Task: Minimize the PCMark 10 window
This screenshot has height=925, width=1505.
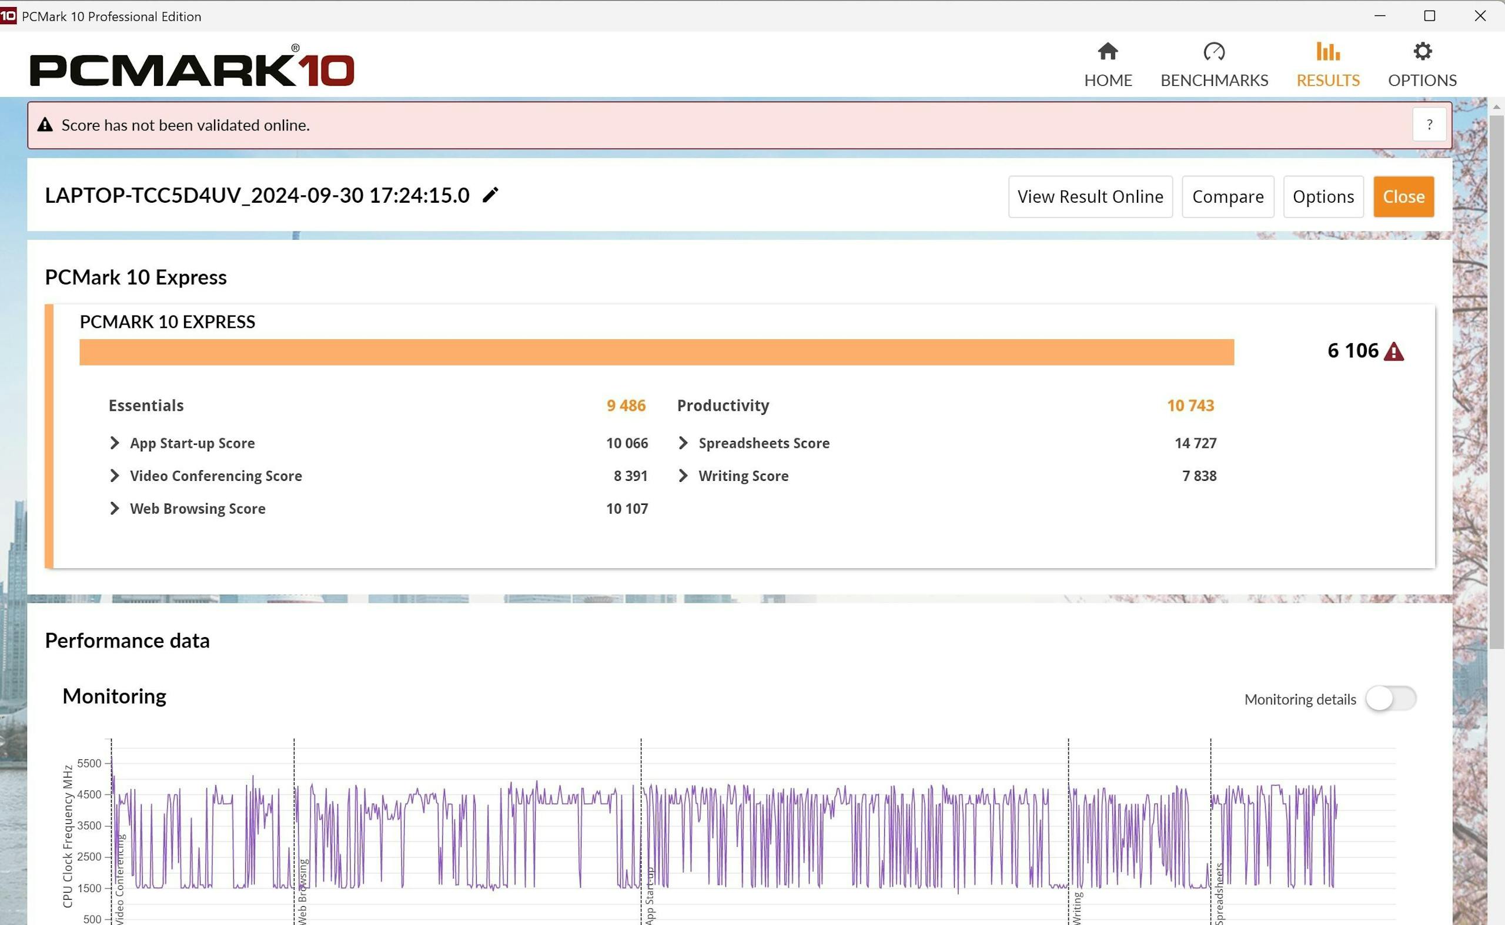Action: 1380,16
